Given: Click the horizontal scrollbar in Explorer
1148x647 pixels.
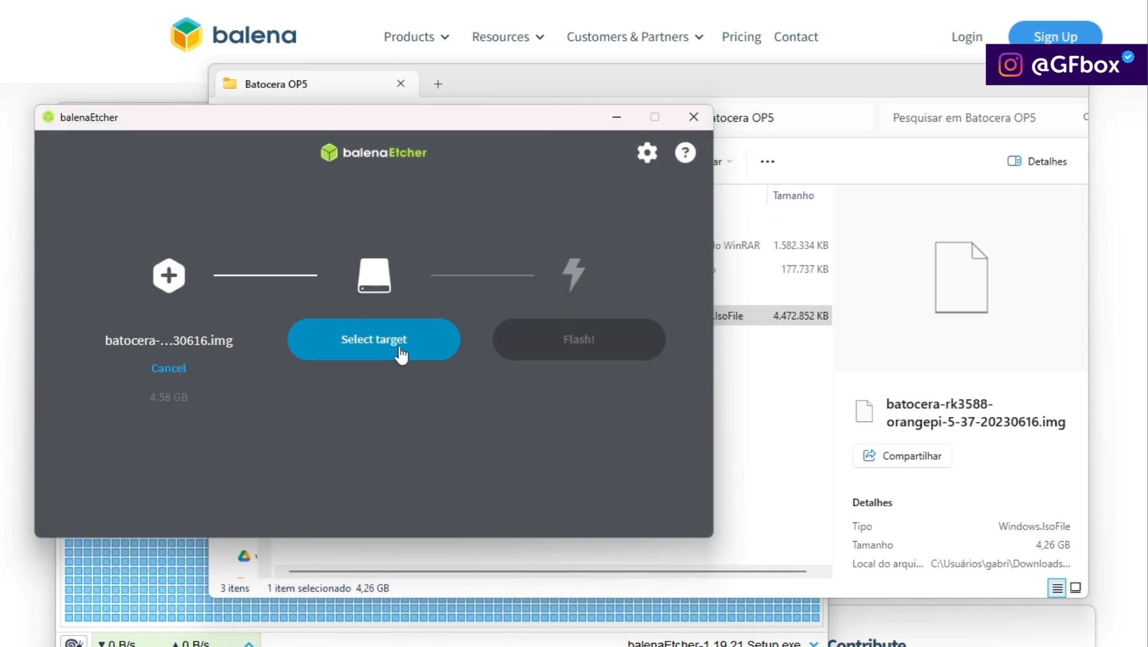Looking at the screenshot, I should coord(547,572).
